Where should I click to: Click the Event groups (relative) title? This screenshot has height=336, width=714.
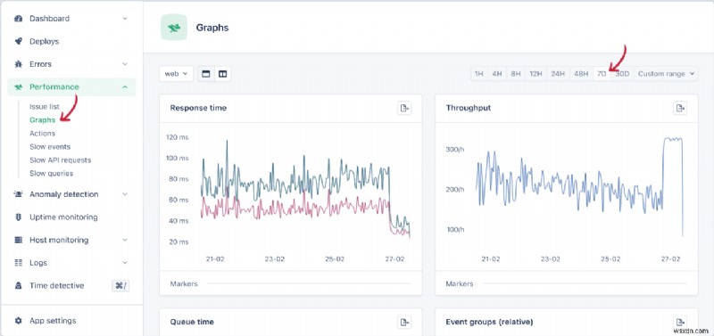point(489,322)
